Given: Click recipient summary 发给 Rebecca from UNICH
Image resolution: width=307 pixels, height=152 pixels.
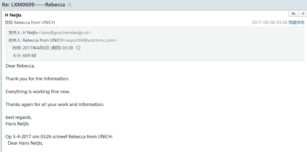Looking at the screenshot, I should point(30,22).
